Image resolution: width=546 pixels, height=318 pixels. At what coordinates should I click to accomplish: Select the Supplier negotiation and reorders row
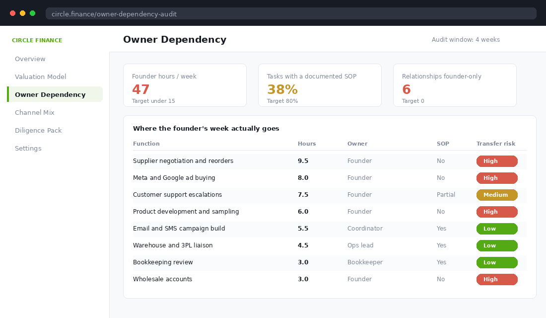coord(330,161)
